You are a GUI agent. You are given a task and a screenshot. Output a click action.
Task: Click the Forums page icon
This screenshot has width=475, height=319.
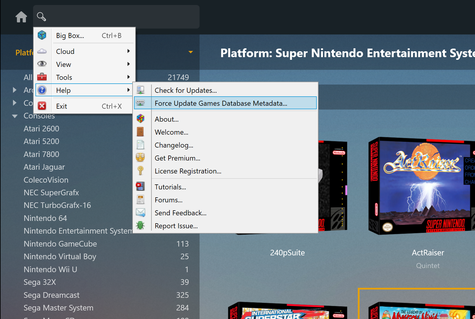[141, 199]
